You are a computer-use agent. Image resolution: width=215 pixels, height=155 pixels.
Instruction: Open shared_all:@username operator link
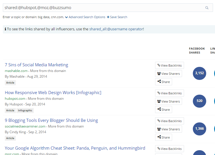click(x=116, y=29)
